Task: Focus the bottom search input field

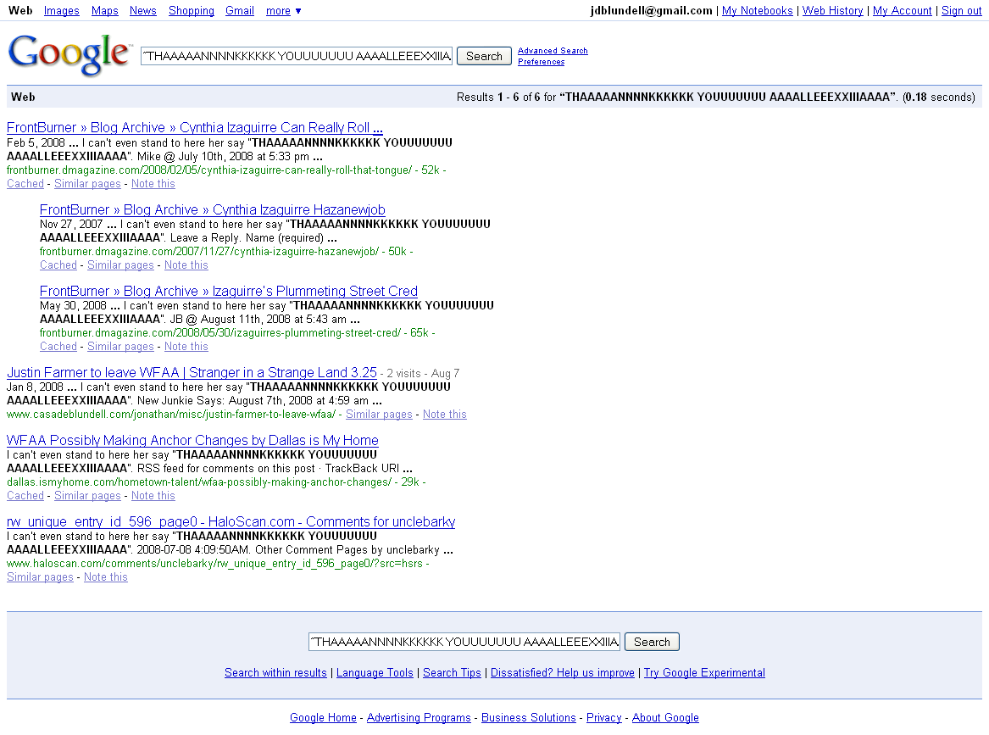Action: click(x=464, y=642)
